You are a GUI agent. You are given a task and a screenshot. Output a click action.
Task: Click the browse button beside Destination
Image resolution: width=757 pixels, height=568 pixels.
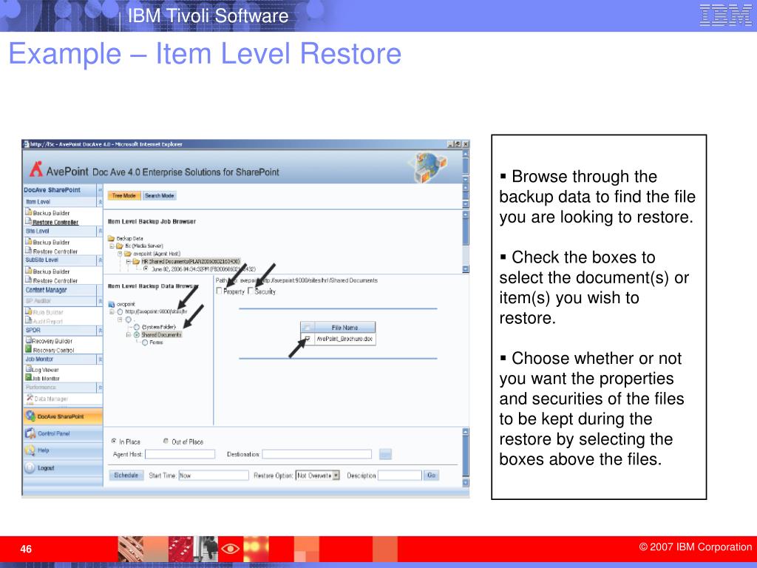[x=385, y=454]
